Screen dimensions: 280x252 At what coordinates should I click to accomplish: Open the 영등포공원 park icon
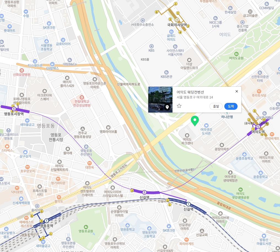tap(86, 227)
